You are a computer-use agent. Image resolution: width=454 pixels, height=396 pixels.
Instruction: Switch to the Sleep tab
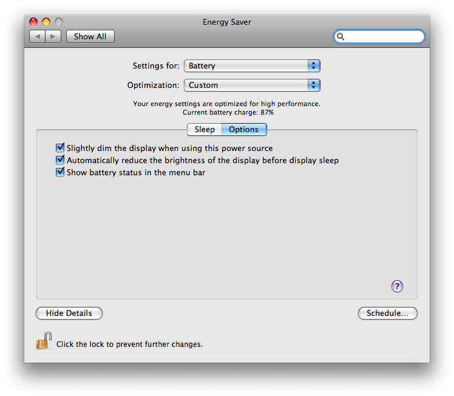pyautogui.click(x=205, y=130)
